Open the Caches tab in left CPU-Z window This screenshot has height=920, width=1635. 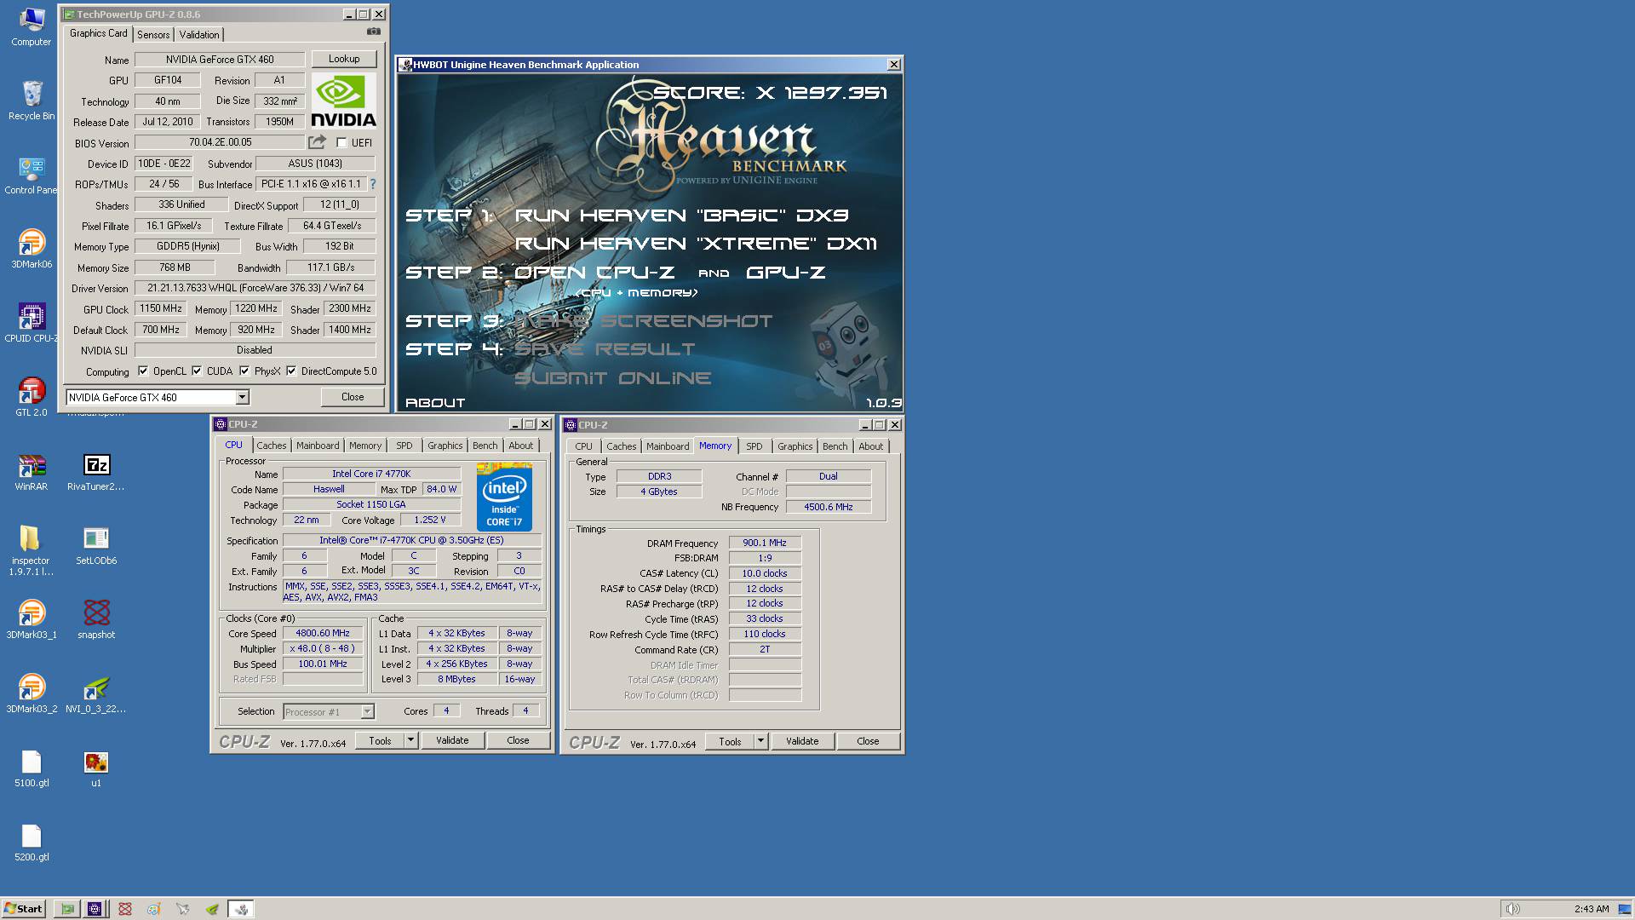click(x=272, y=446)
